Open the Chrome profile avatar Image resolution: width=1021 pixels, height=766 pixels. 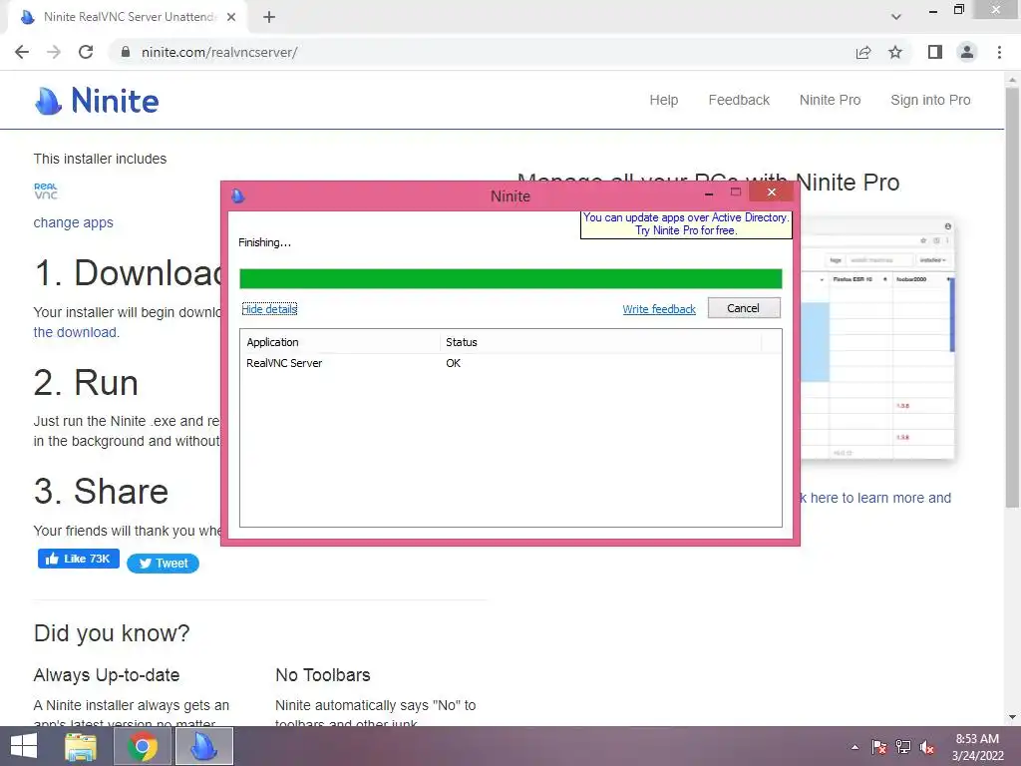pos(967,52)
